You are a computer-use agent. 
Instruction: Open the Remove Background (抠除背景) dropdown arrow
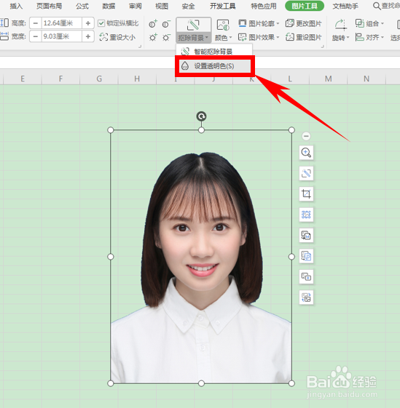207,38
